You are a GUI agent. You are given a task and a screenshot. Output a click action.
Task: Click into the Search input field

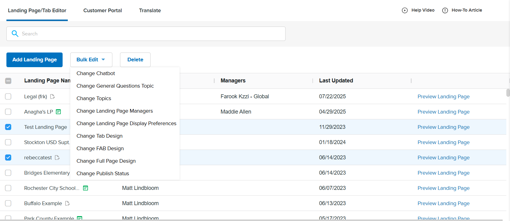[x=150, y=34]
